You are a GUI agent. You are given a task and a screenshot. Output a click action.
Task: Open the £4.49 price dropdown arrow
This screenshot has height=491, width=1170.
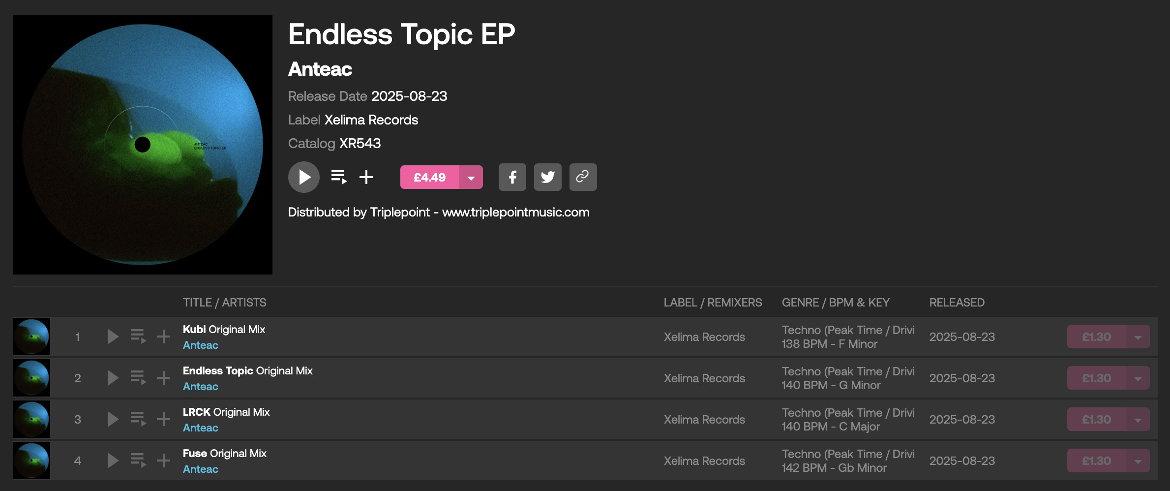[x=471, y=178]
